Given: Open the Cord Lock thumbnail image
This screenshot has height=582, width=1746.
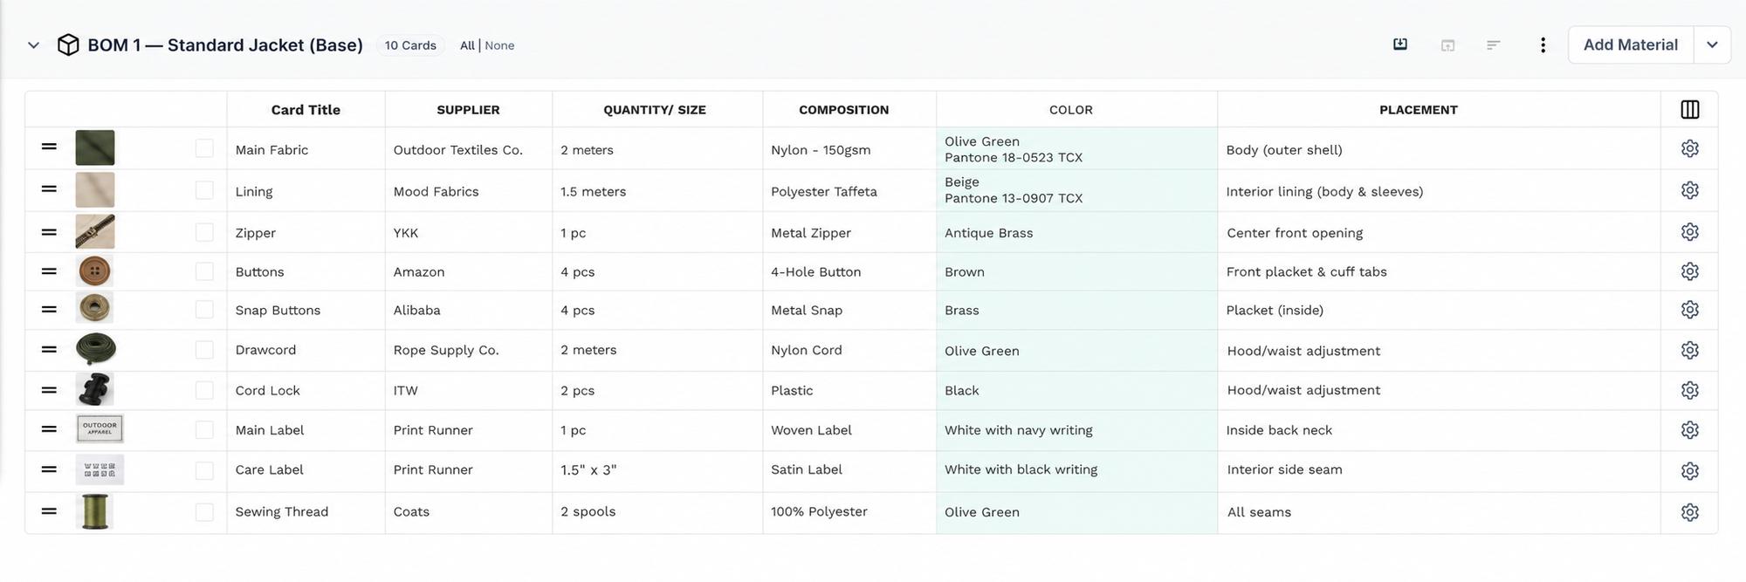Looking at the screenshot, I should click(x=95, y=389).
